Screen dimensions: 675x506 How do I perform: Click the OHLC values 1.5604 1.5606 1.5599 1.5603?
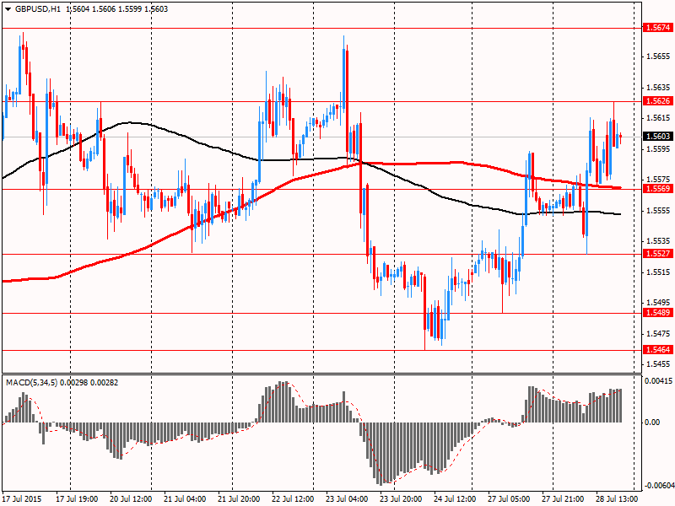point(117,9)
